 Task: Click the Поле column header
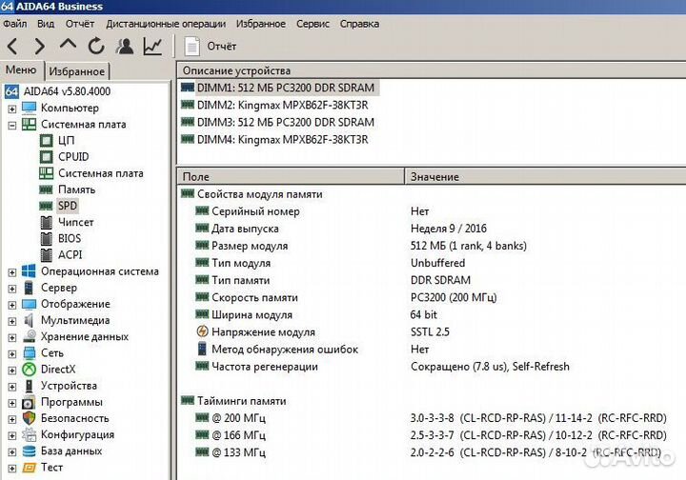[291, 176]
